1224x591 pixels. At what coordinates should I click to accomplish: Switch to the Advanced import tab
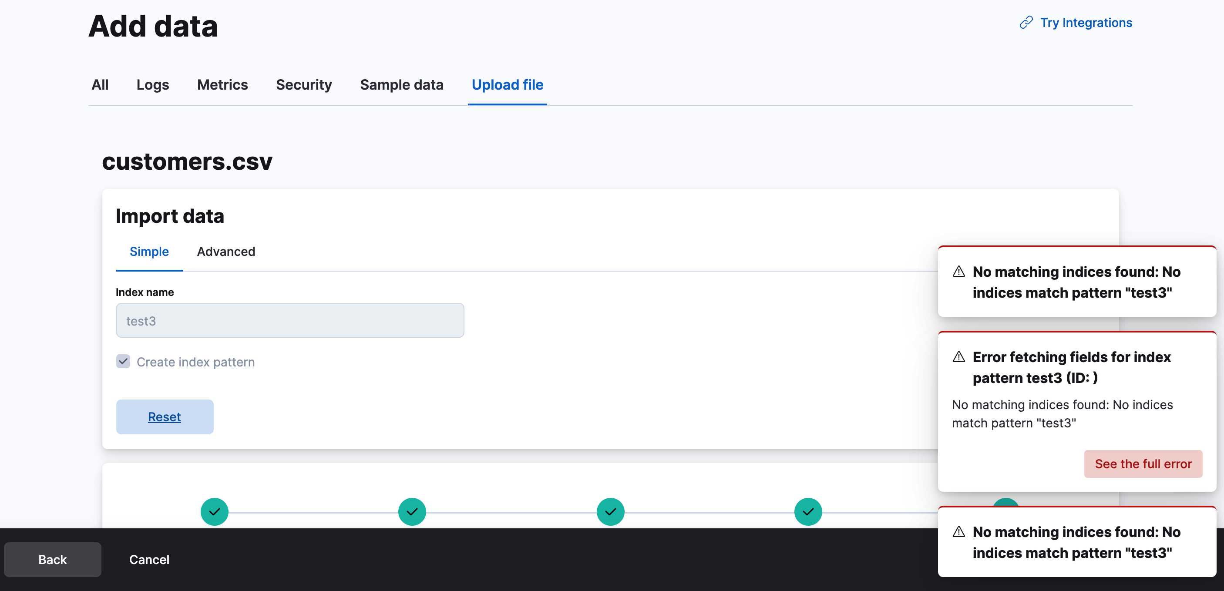pyautogui.click(x=226, y=251)
